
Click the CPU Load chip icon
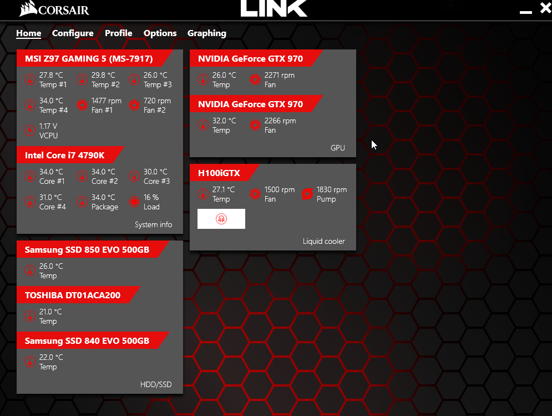point(134,202)
